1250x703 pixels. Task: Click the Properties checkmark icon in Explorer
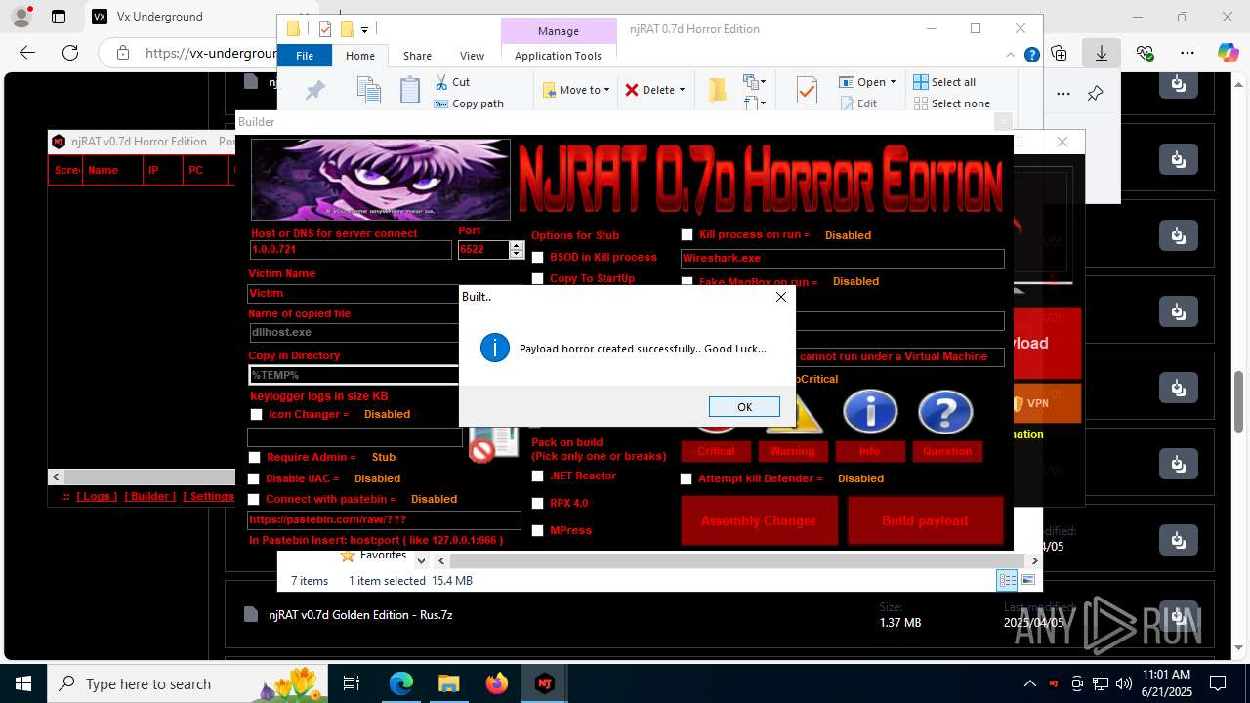[x=807, y=91]
